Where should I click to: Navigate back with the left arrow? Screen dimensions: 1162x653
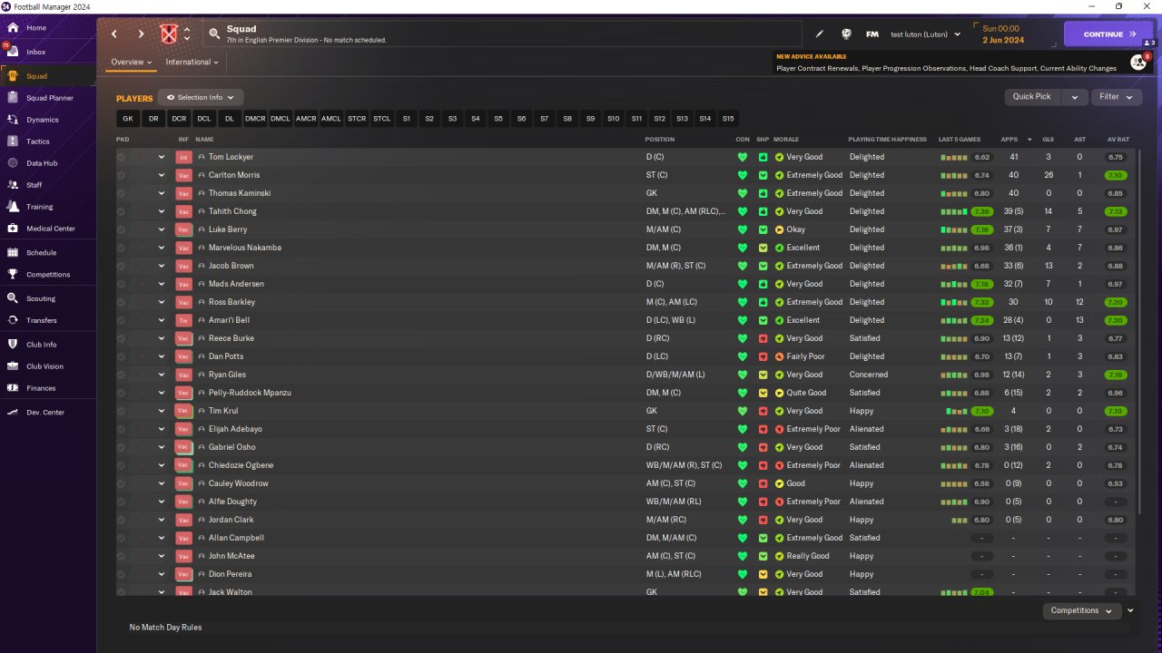click(x=114, y=34)
